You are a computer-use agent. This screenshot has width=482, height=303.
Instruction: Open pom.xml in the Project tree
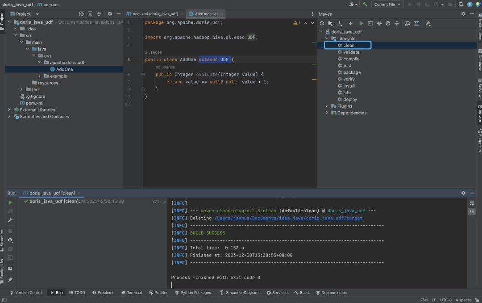pyautogui.click(x=34, y=103)
